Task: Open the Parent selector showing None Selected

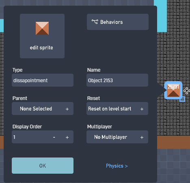Action: pyautogui.click(x=43, y=109)
